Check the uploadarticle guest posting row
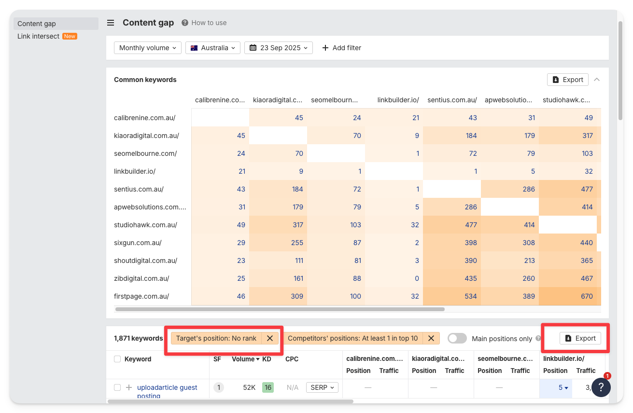Viewport: 633px width, 413px height. pos(117,387)
